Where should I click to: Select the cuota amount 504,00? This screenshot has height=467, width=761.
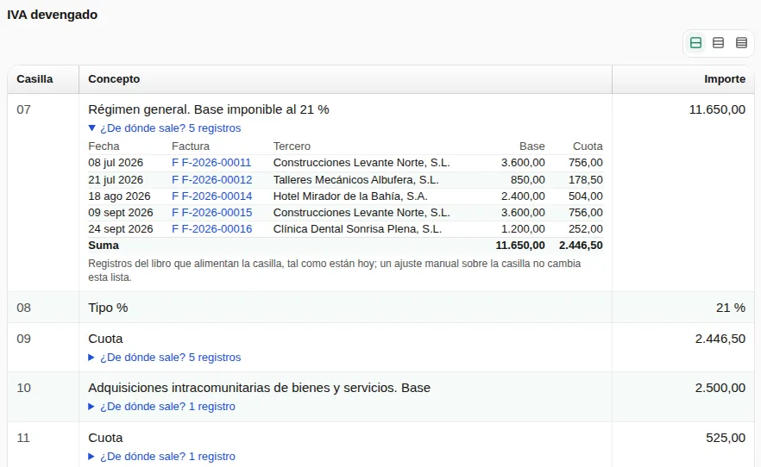point(586,196)
